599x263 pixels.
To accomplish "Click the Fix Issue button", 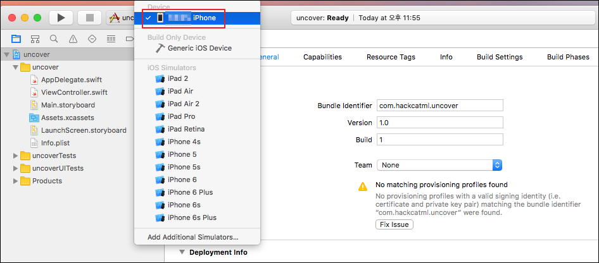I will click(394, 224).
